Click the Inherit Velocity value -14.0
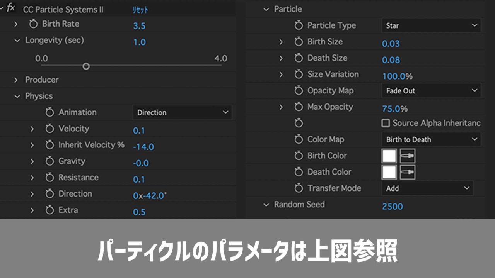 point(143,147)
